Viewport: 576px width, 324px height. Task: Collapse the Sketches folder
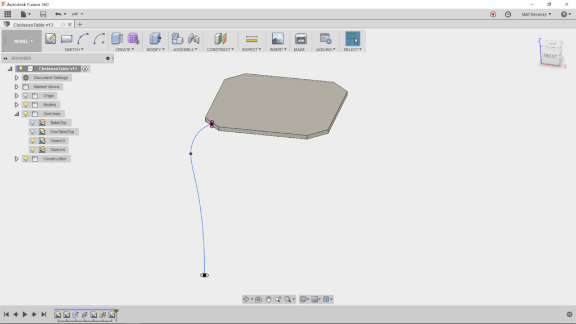click(x=16, y=114)
